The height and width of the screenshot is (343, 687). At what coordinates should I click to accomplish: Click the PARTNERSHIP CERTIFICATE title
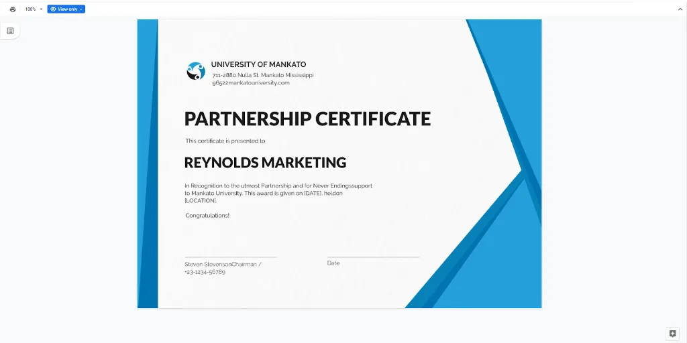307,119
